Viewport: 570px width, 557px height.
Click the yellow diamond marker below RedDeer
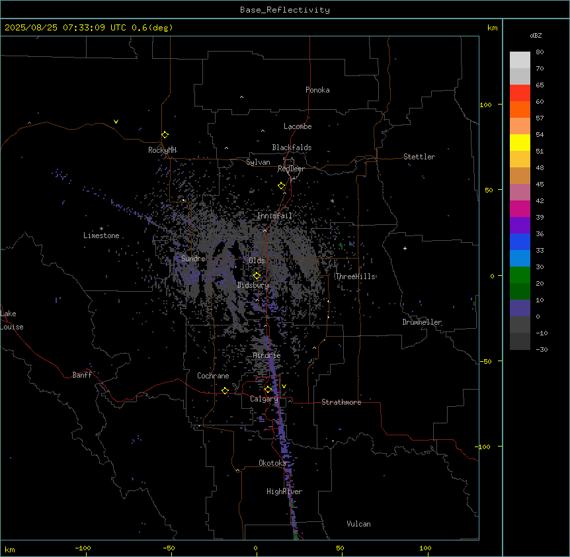point(282,186)
